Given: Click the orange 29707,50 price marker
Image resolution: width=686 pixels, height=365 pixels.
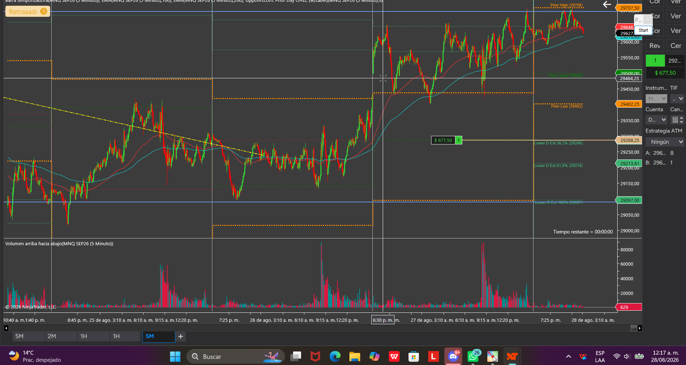Looking at the screenshot, I should click(629, 8).
